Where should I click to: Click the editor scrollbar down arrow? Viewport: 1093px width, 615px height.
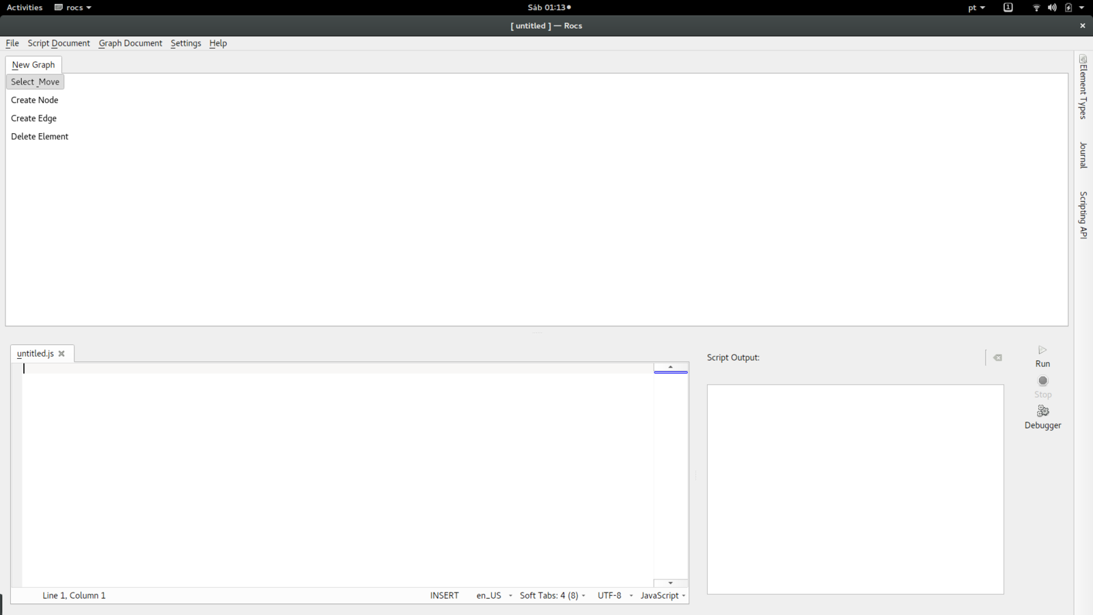coord(670,583)
